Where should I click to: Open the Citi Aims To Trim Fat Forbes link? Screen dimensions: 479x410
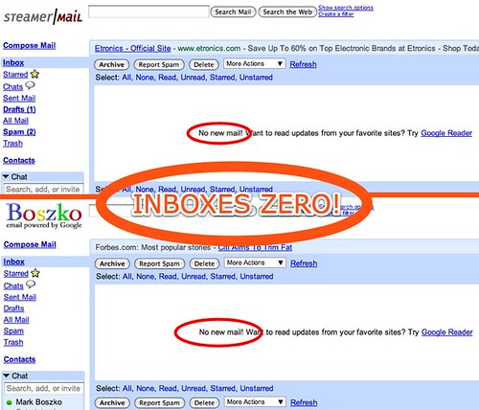255,247
